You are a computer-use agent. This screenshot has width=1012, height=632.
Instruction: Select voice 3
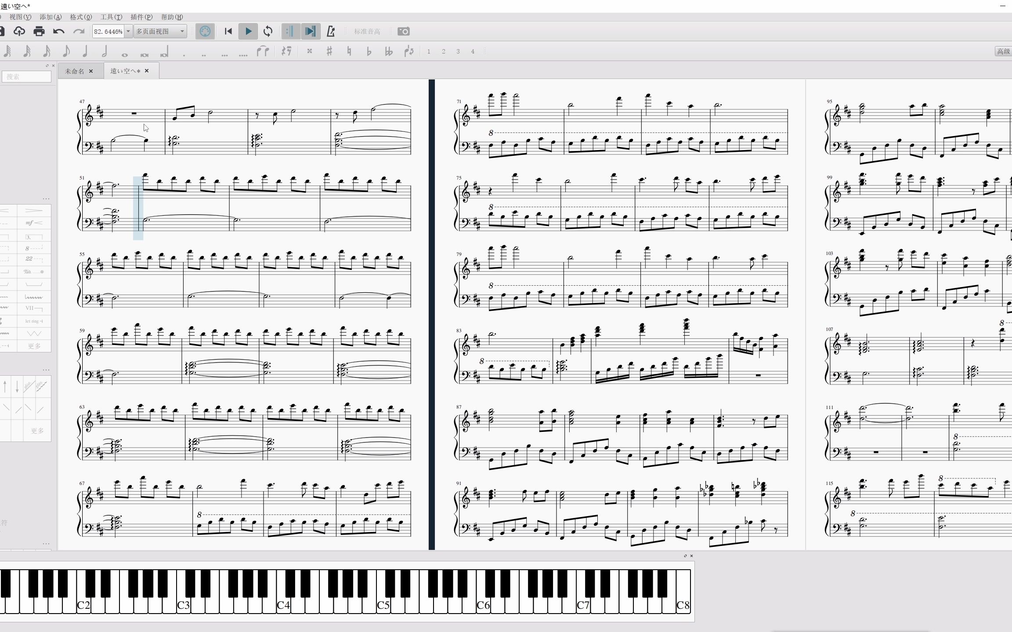pos(458,51)
